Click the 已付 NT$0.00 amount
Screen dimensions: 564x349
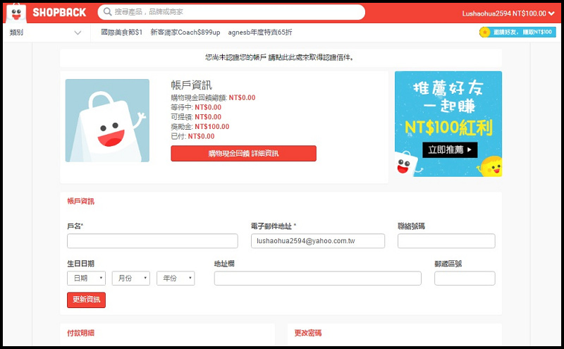click(201, 136)
